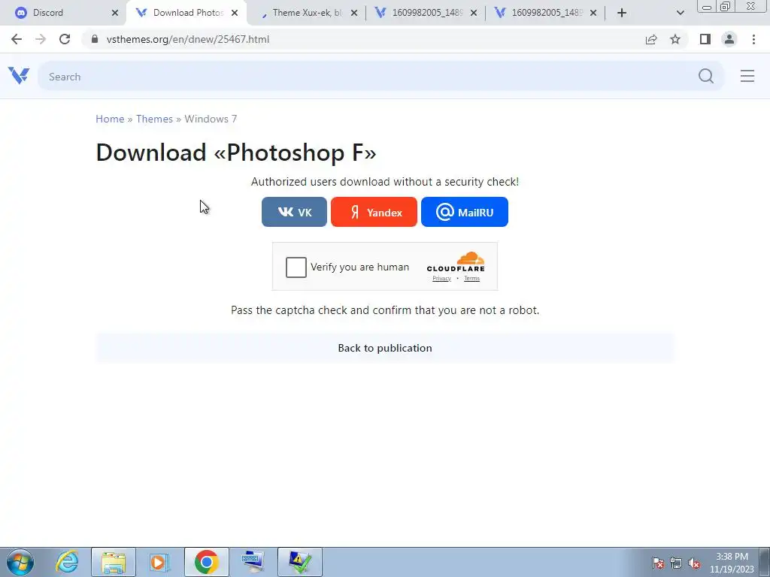This screenshot has width=770, height=577.
Task: Check the Verify you are human box
Action: (x=296, y=267)
